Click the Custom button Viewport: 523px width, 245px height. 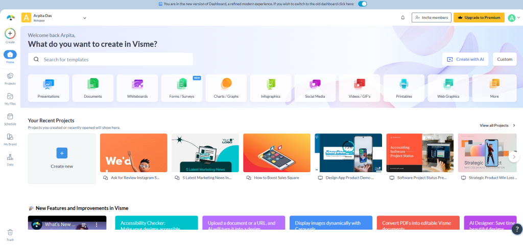(x=505, y=59)
